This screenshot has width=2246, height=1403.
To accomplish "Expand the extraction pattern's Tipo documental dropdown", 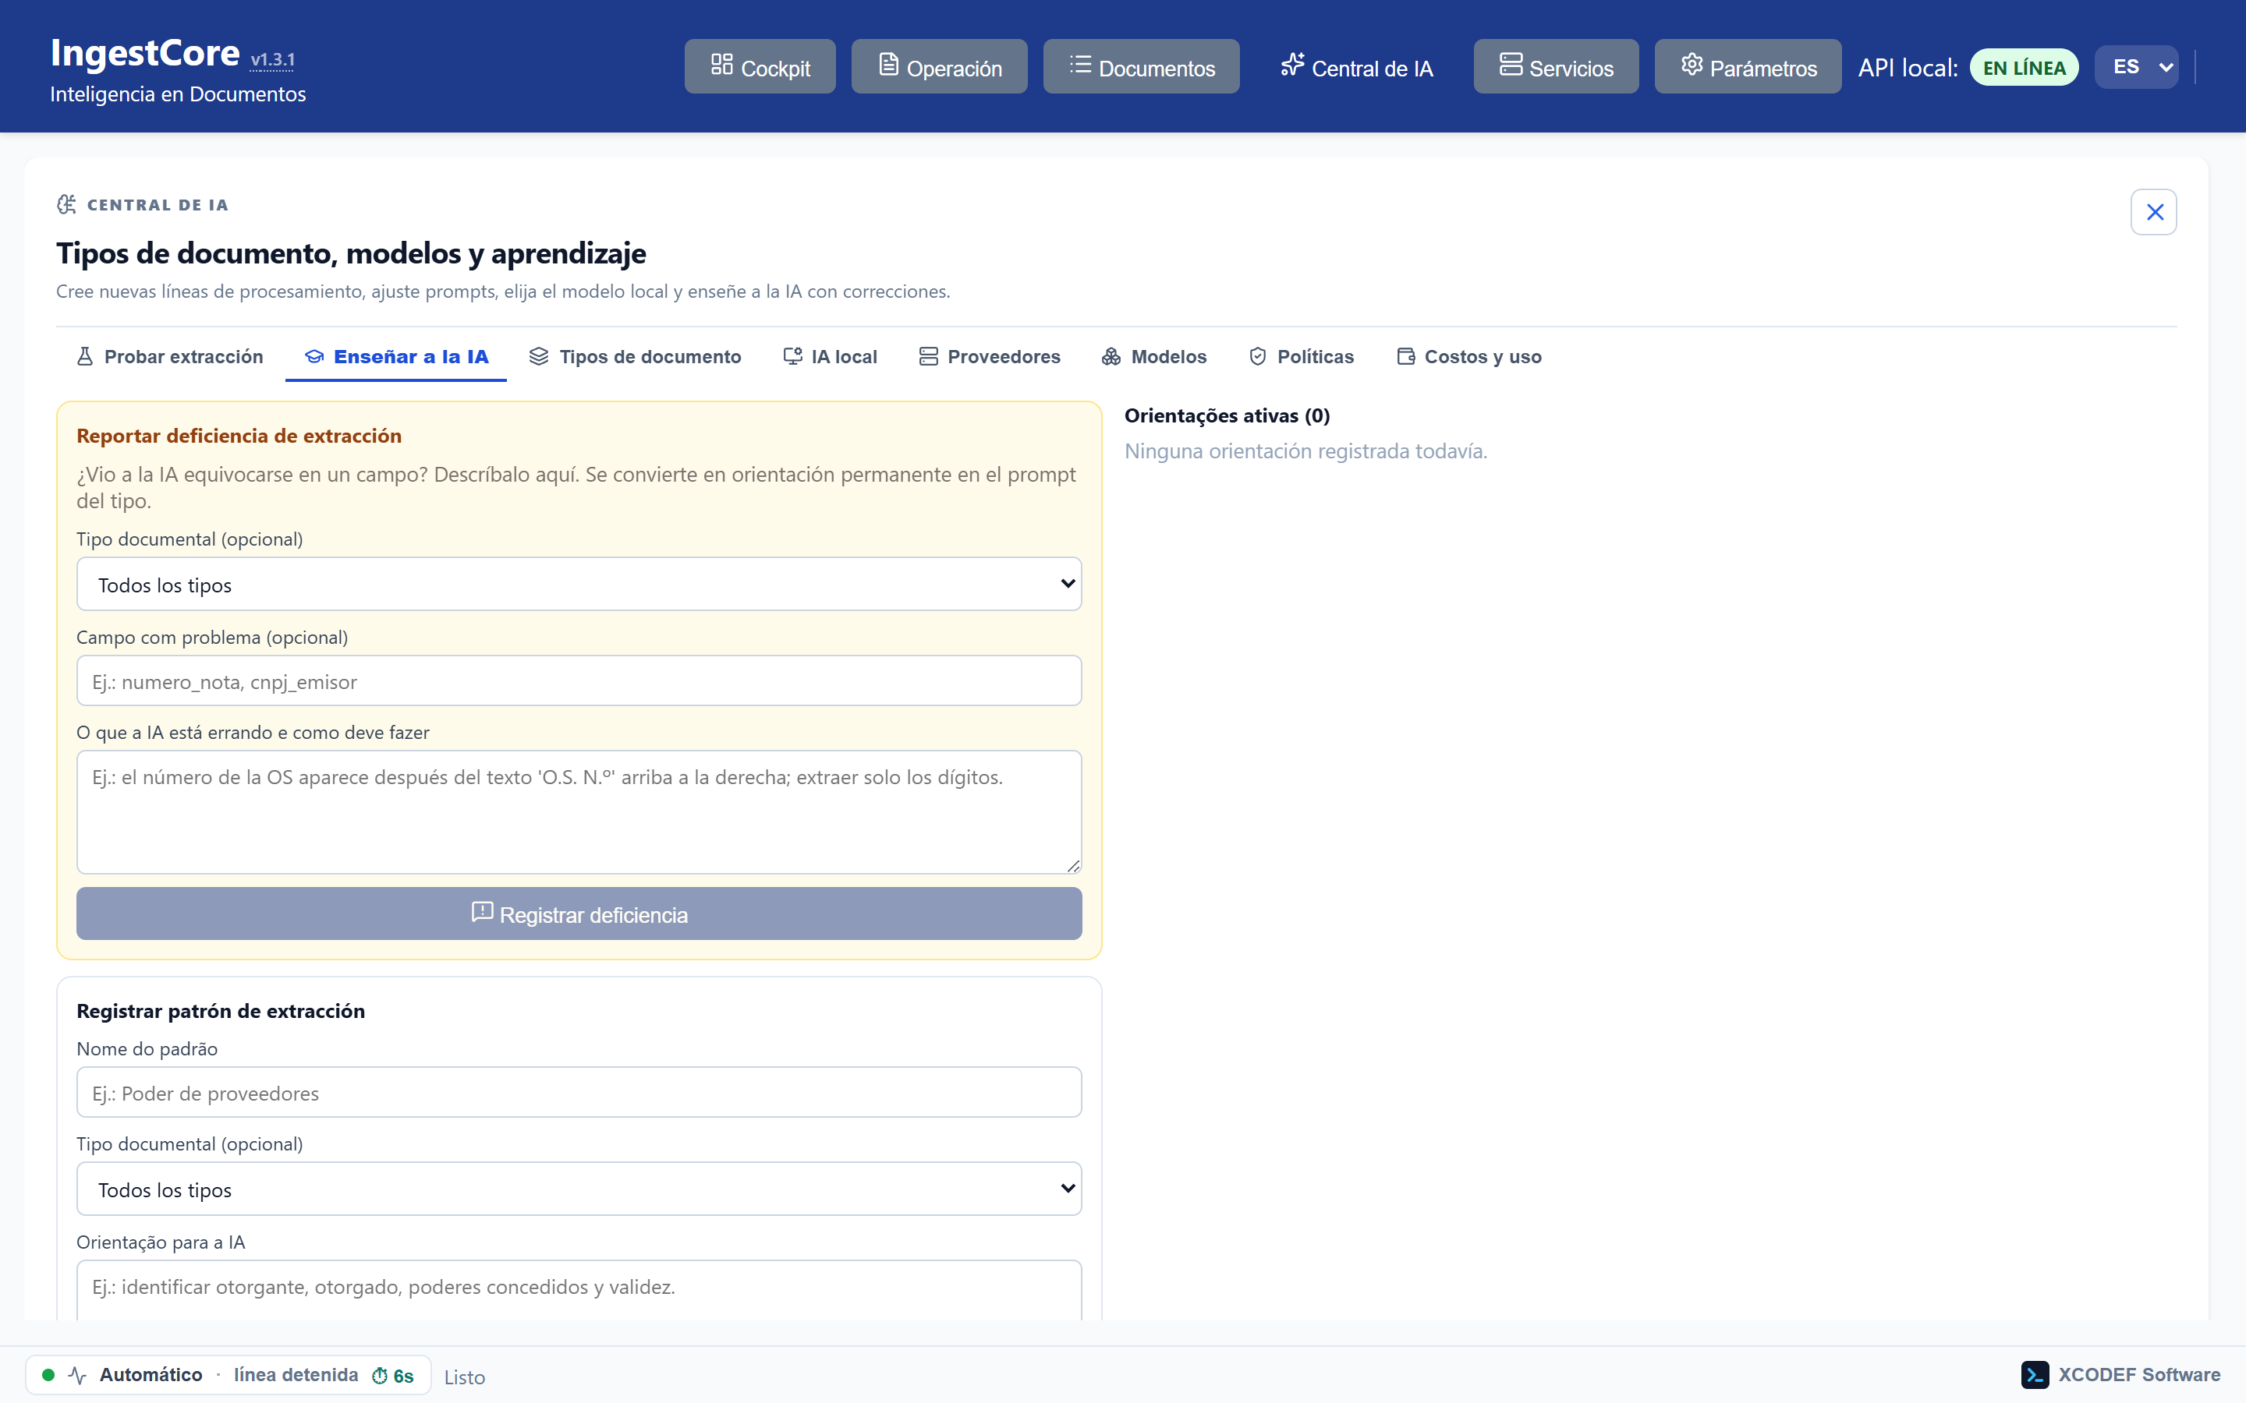I will pyautogui.click(x=579, y=1189).
